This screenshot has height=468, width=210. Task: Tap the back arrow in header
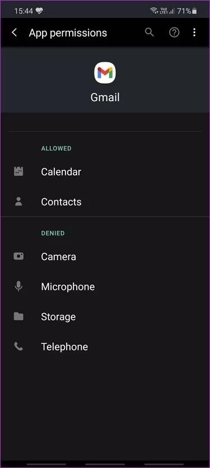[14, 33]
